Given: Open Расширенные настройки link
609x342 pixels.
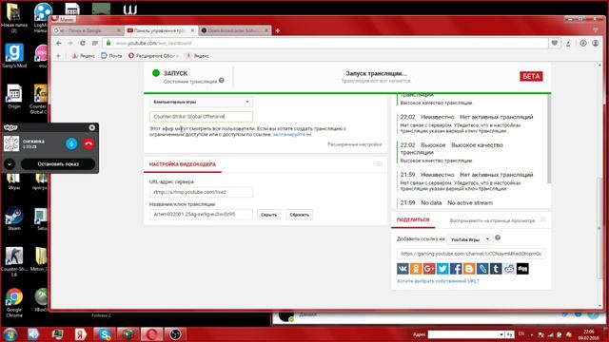Looking at the screenshot, I should pyautogui.click(x=354, y=144).
